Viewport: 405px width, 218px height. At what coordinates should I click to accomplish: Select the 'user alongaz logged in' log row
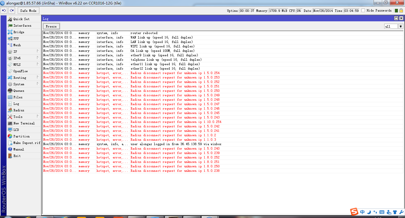223,144
